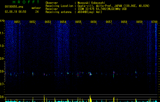Click the green meteor label
Screen dimensions: 160x102
pos(36,8)
